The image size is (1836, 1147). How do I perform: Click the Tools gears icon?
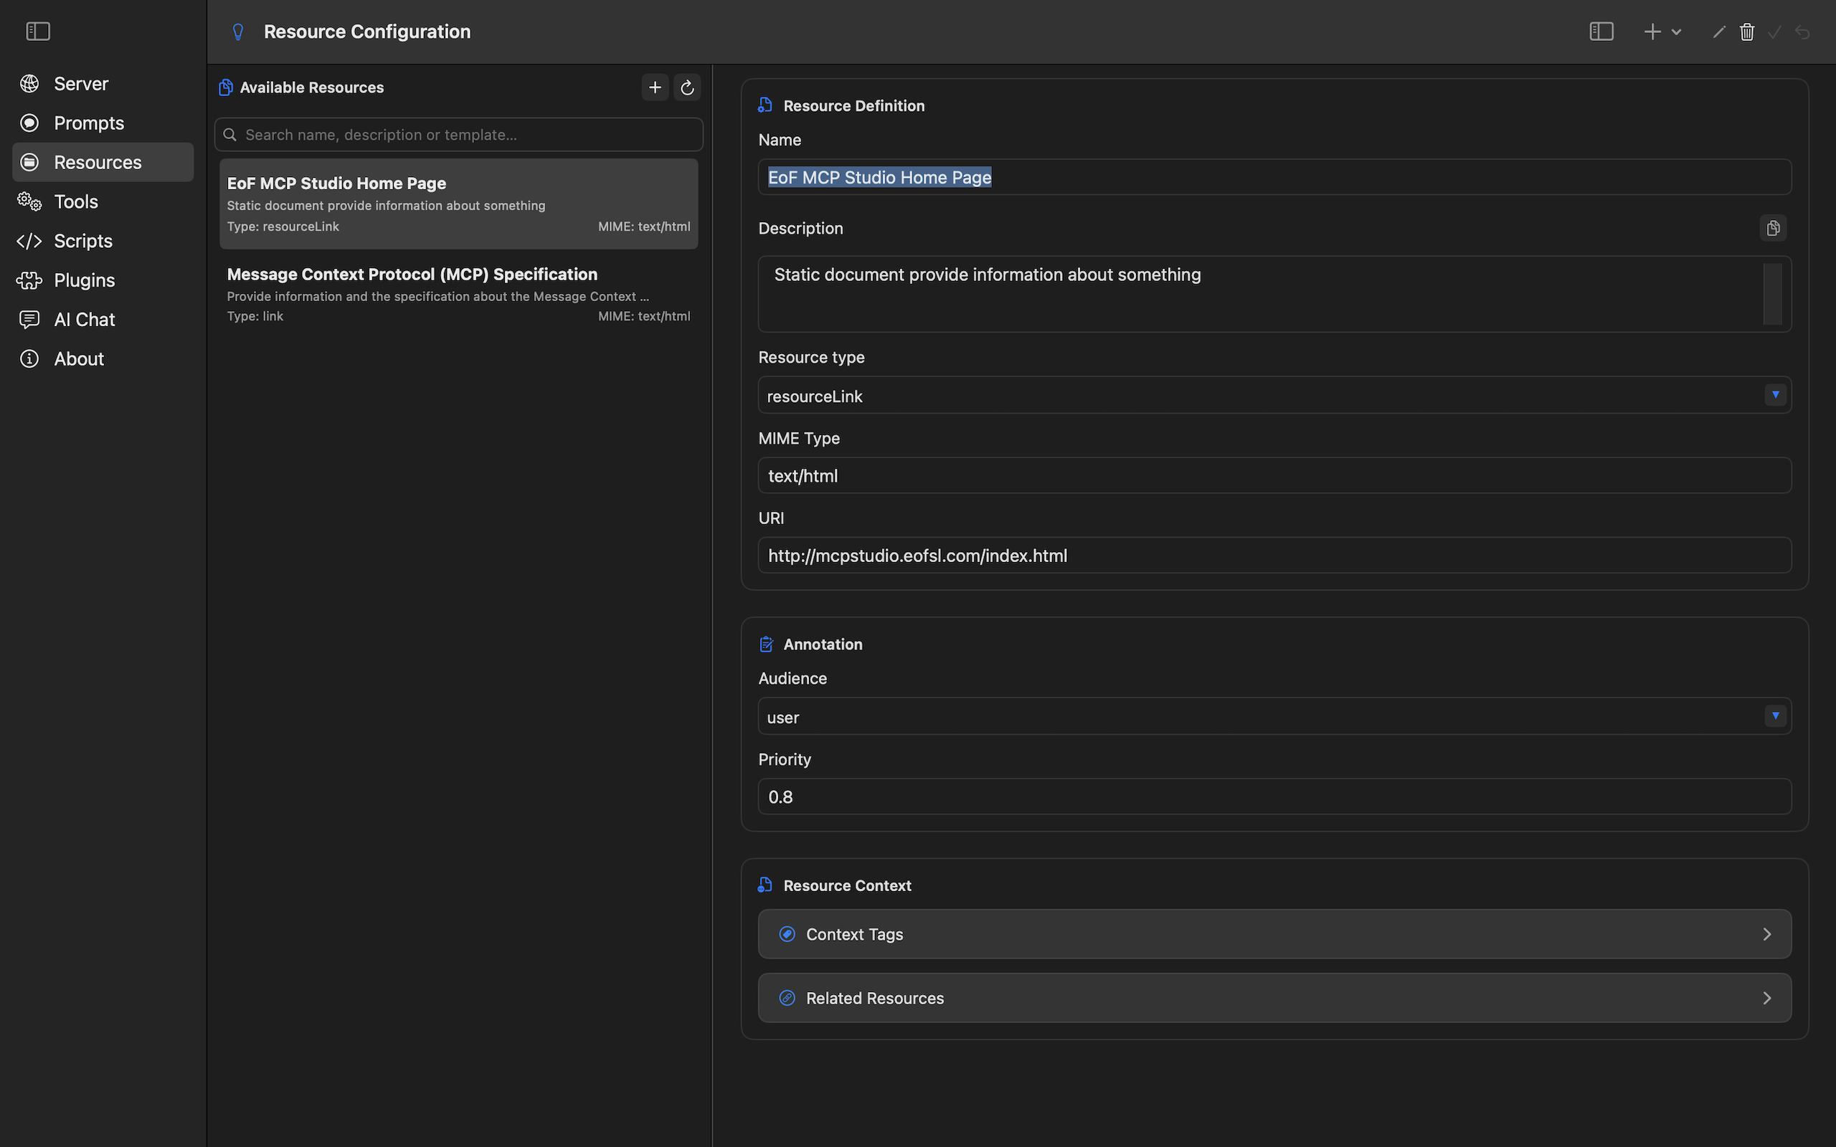pos(29,201)
